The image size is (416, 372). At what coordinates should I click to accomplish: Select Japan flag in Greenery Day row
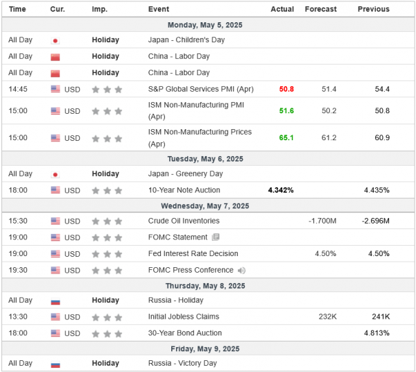(55, 174)
